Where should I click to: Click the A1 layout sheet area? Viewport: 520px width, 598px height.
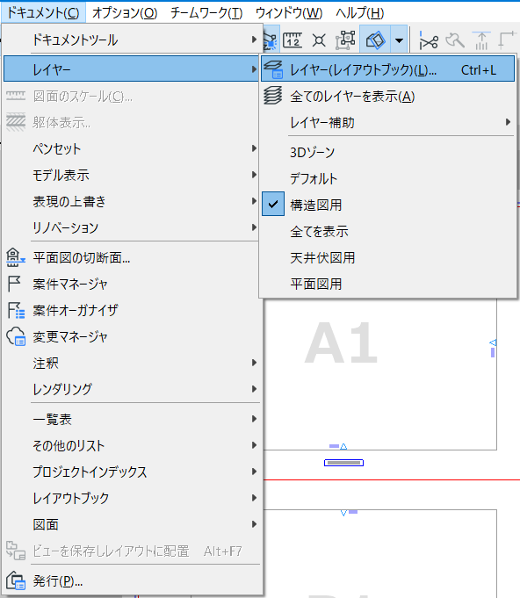coord(379,374)
